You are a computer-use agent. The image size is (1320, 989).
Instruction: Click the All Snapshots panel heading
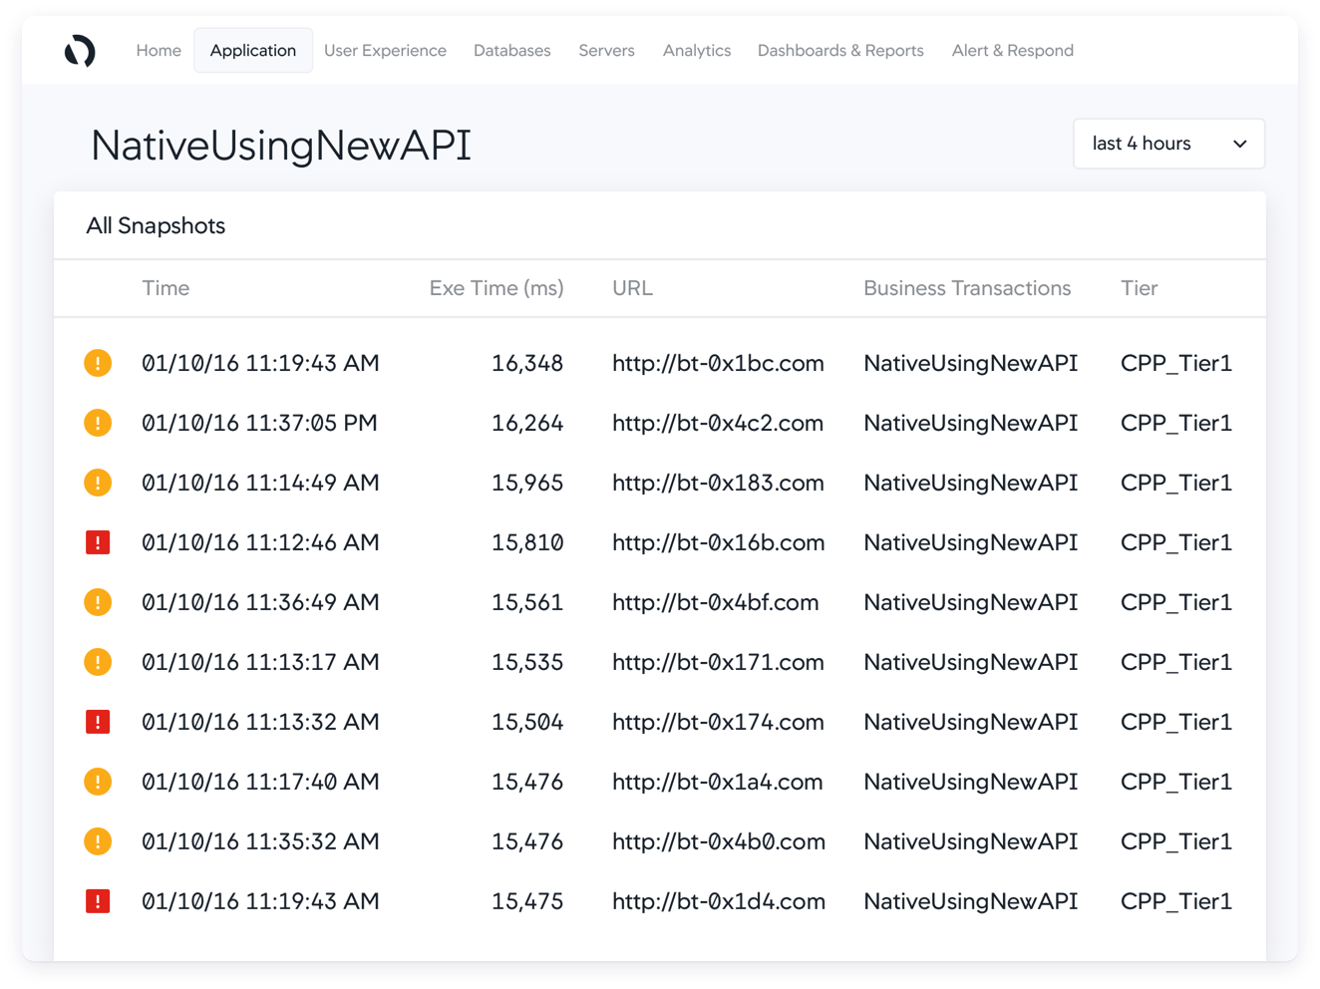(x=156, y=225)
